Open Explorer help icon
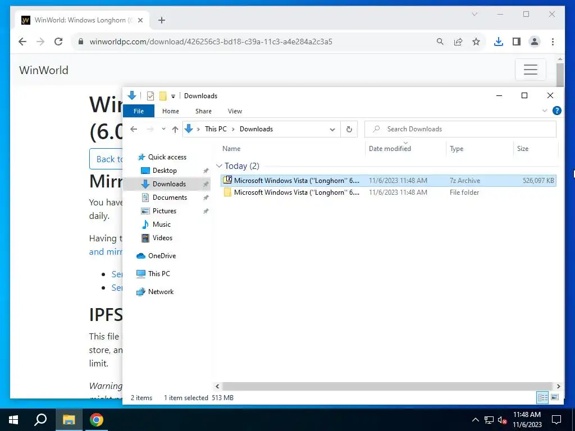 (x=556, y=111)
